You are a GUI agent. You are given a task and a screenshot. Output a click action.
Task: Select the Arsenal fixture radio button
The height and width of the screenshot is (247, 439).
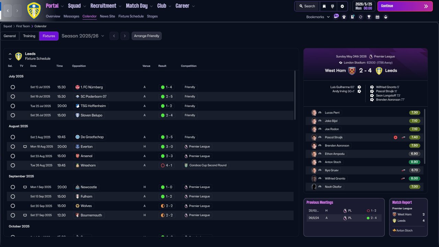[x=13, y=156]
